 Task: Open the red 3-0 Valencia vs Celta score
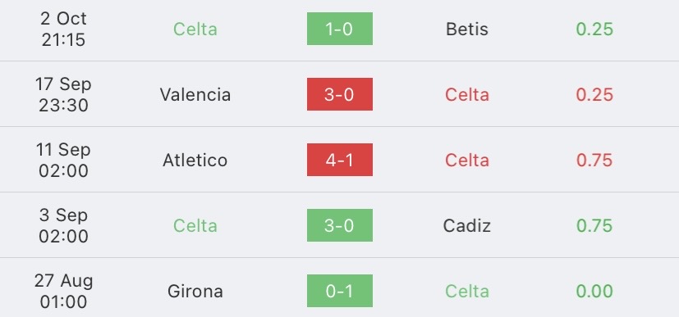coord(340,94)
